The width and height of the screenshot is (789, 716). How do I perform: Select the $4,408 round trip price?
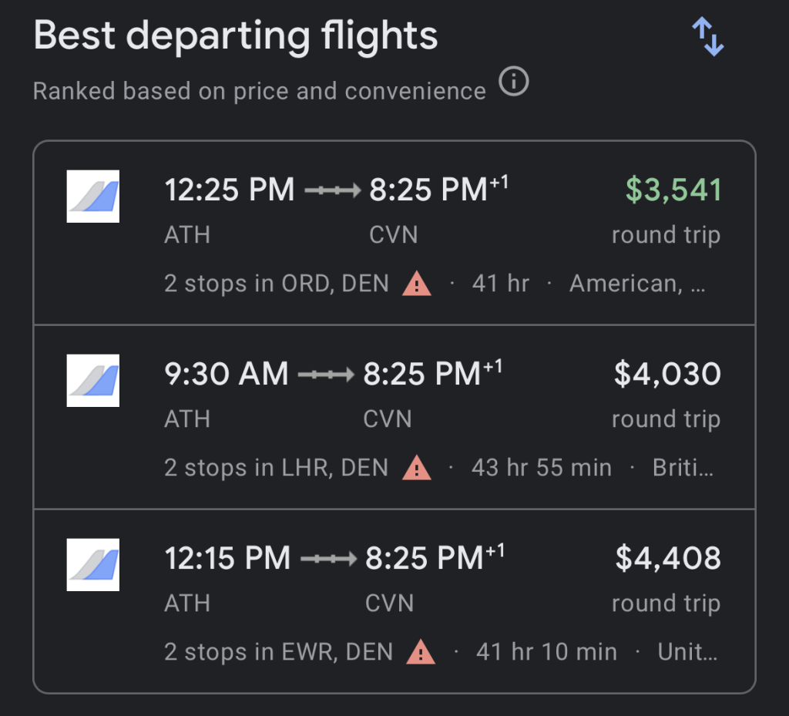668,559
